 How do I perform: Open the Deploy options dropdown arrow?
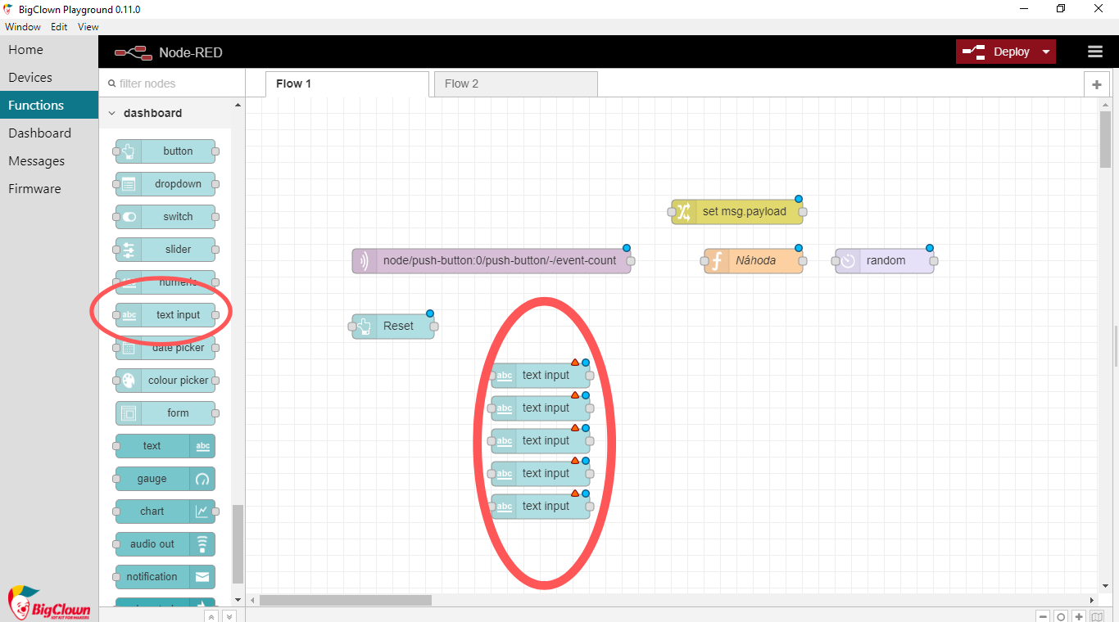pos(1046,52)
